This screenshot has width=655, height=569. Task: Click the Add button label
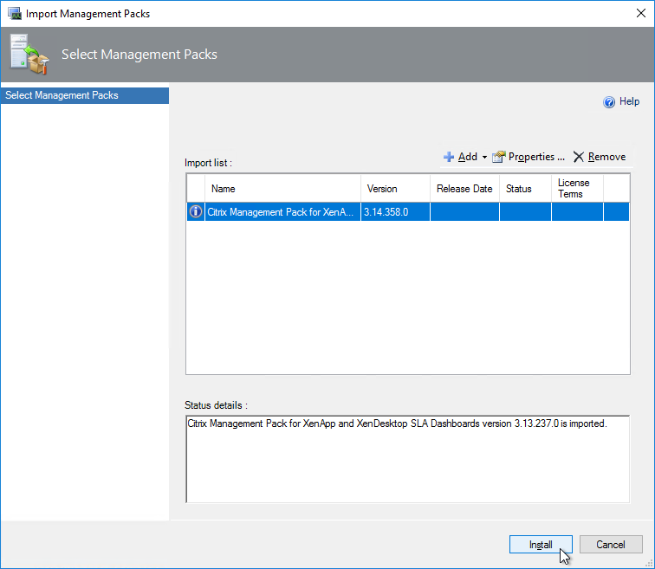tap(468, 157)
